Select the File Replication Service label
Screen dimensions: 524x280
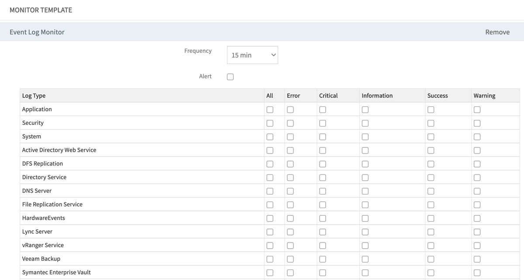(52, 204)
